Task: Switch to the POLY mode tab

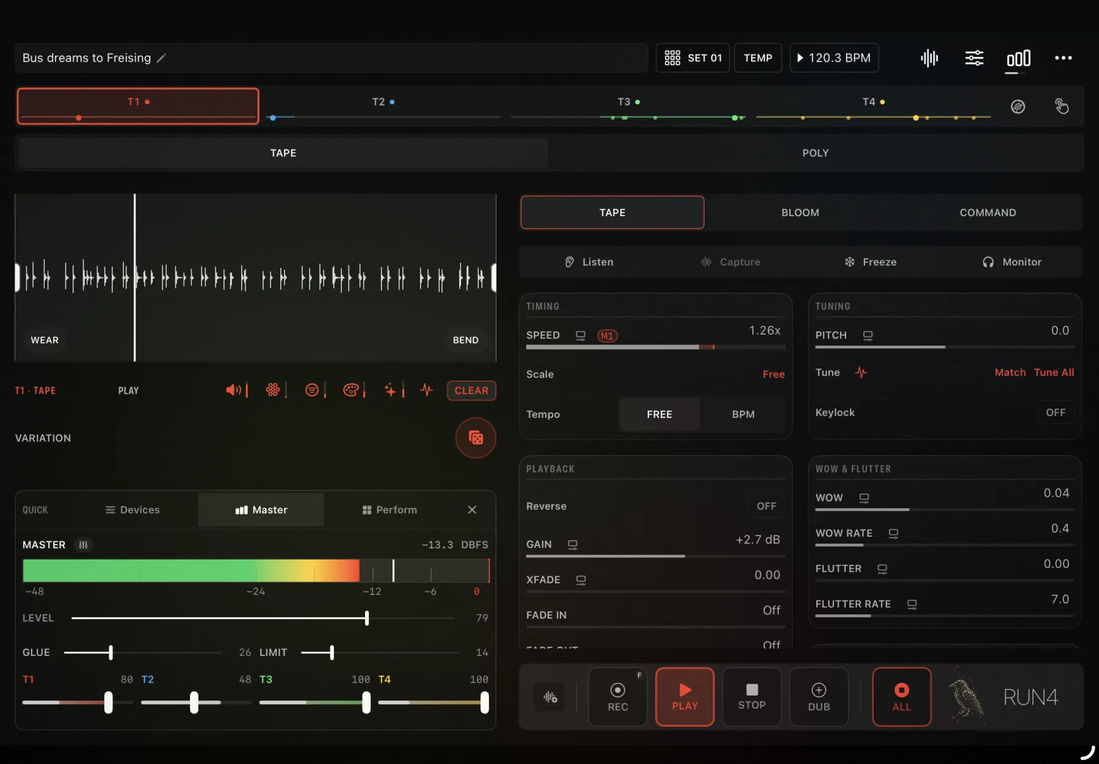Action: point(815,153)
